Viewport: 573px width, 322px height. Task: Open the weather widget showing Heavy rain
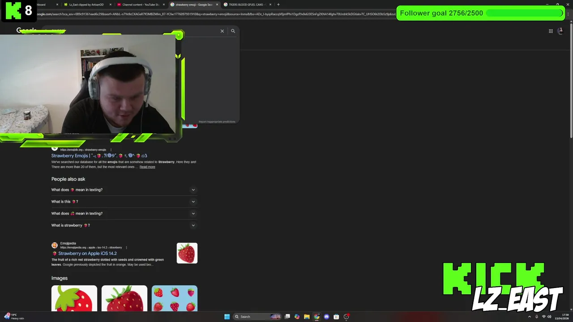tap(13, 317)
